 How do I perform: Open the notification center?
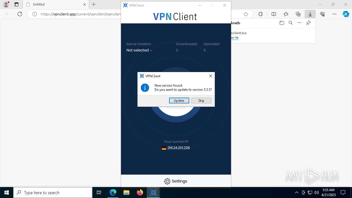pos(343,193)
